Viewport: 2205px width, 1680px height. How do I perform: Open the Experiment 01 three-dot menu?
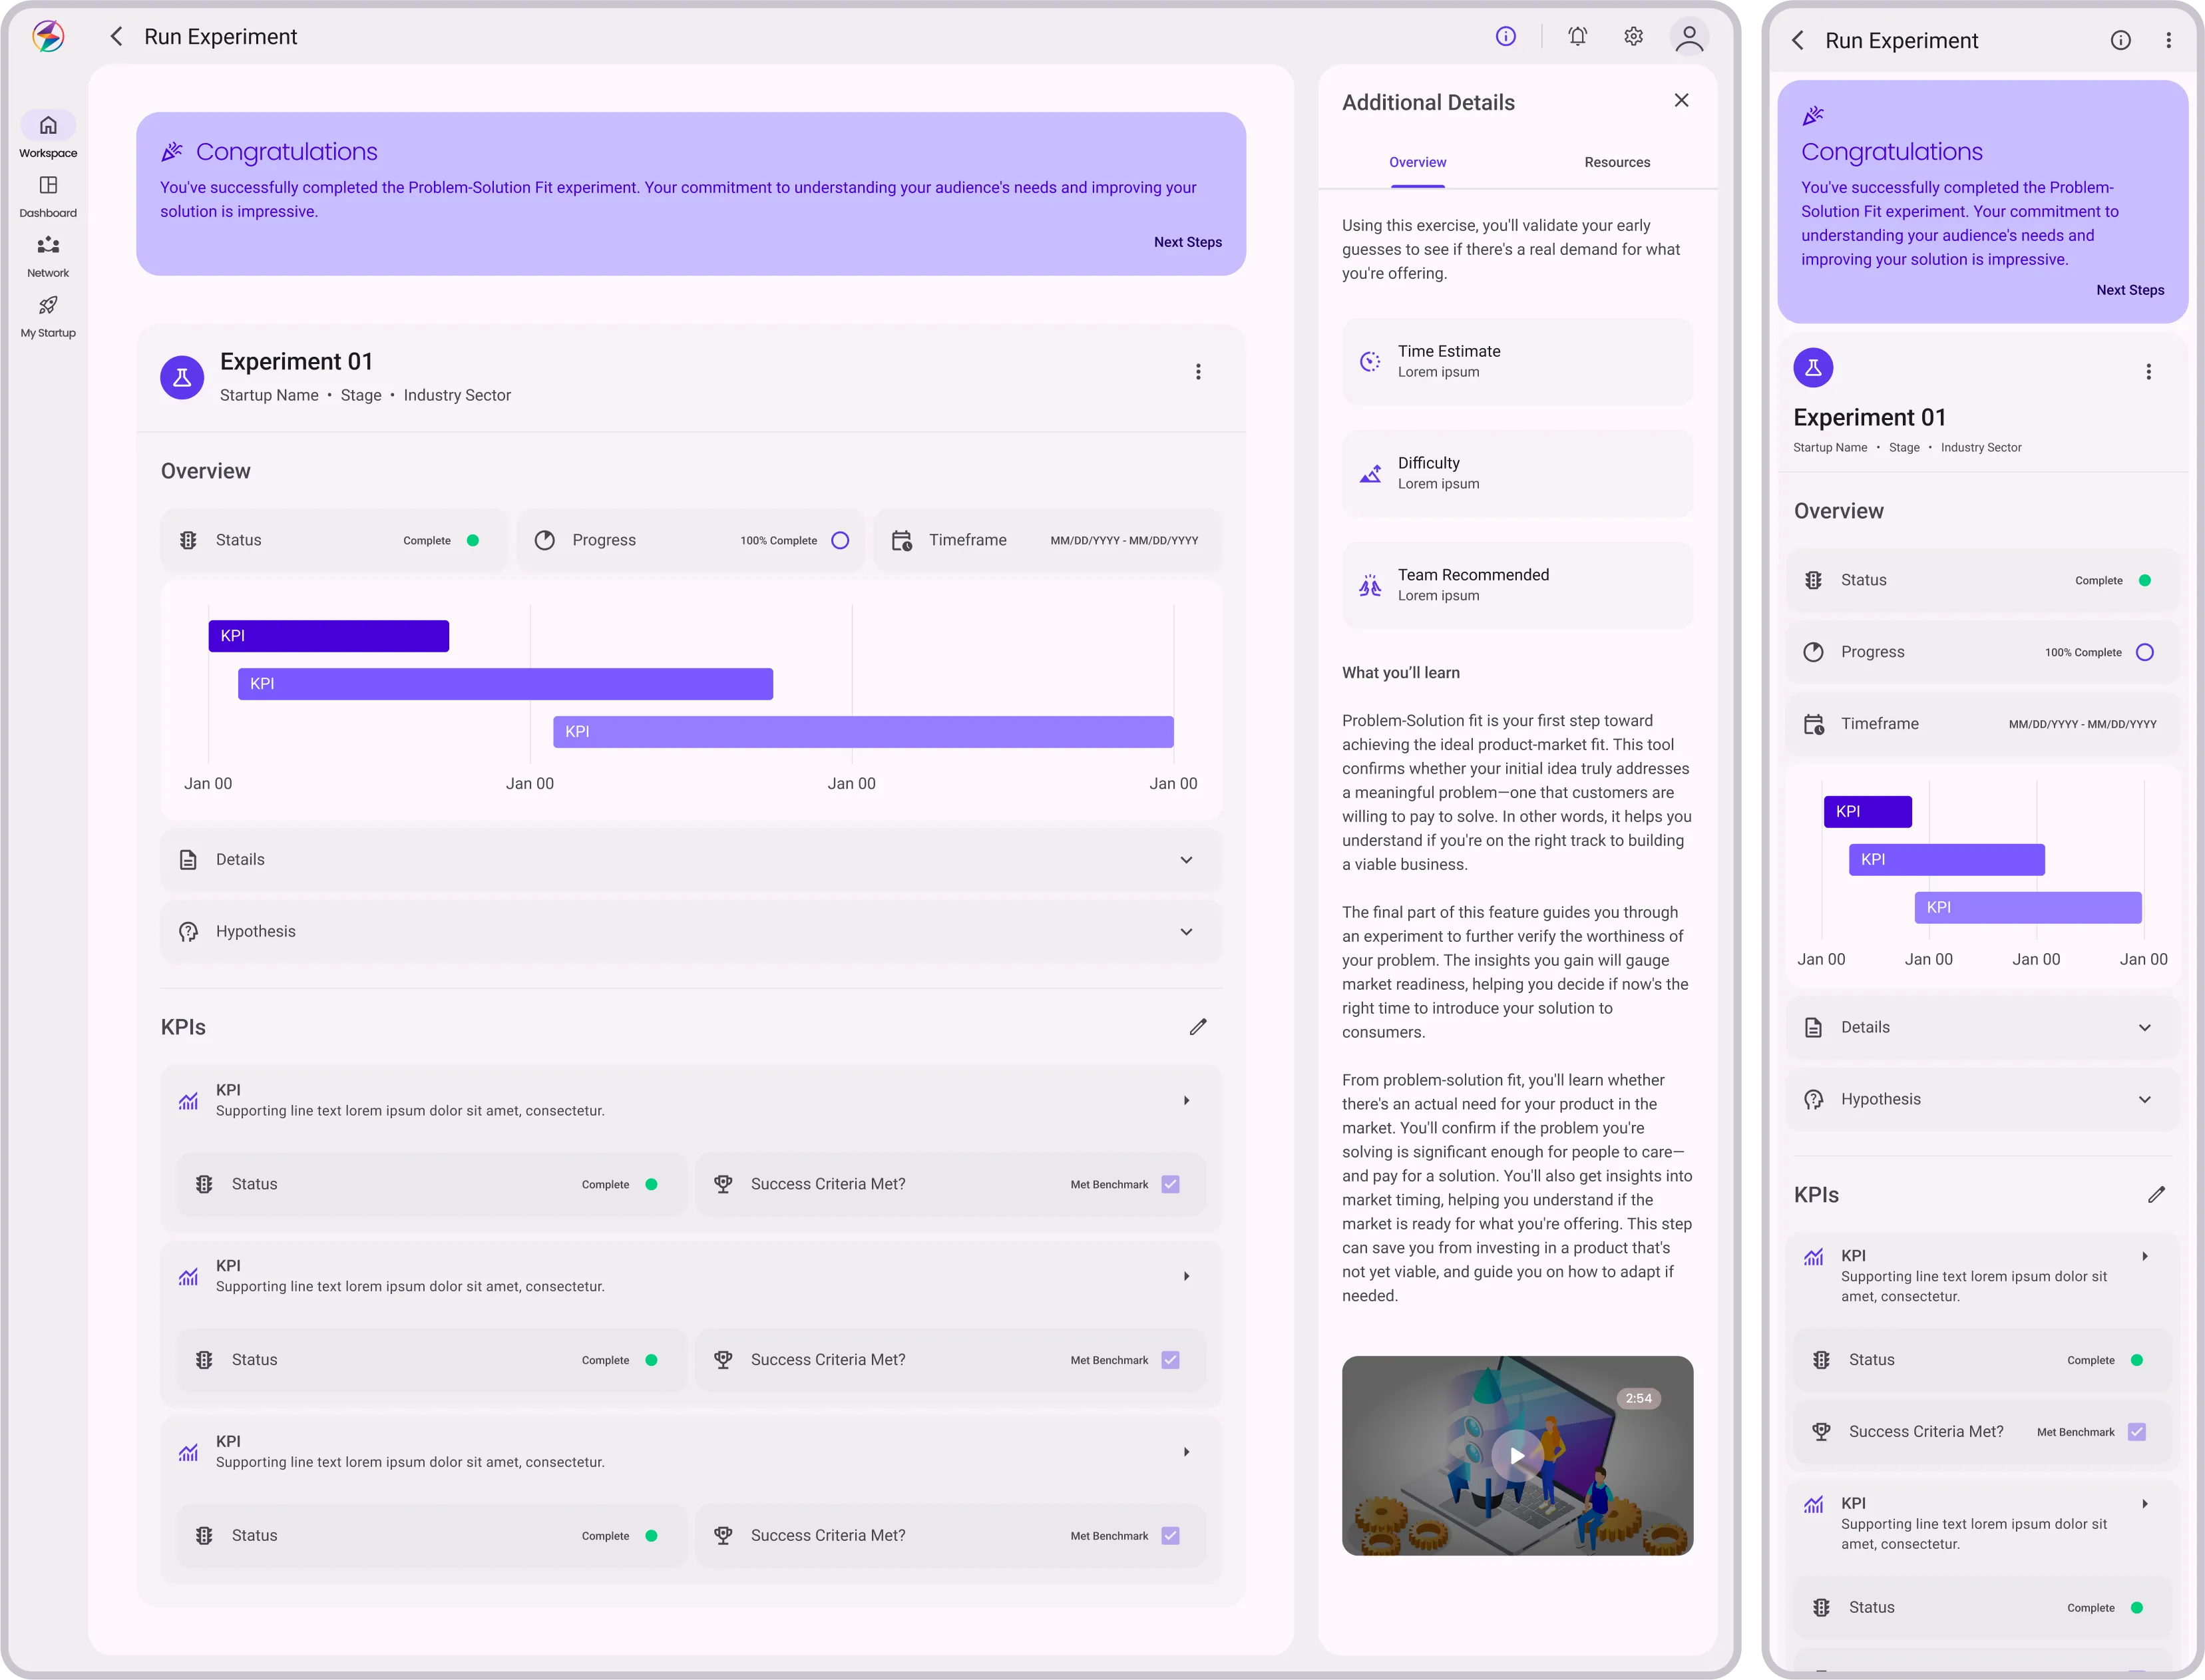point(1197,371)
